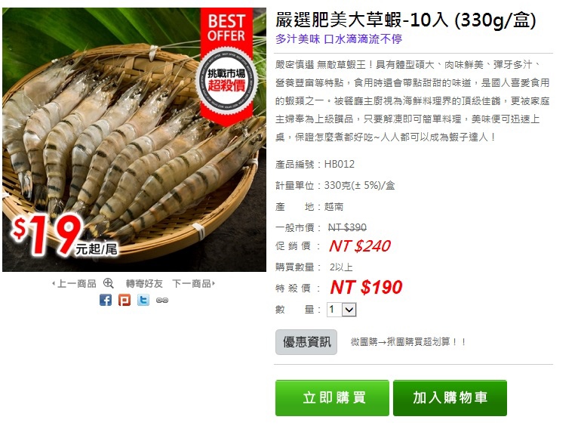This screenshot has width=581, height=429.
Task: Share on Twitter icon
Action: [x=143, y=300]
